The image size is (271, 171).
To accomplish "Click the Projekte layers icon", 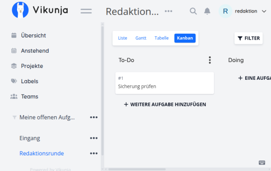I will click(14, 66).
